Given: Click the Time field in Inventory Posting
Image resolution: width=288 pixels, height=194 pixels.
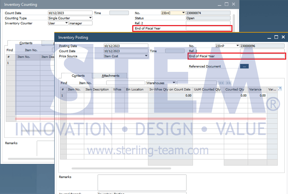Looking at the screenshot, I should 175,51.
